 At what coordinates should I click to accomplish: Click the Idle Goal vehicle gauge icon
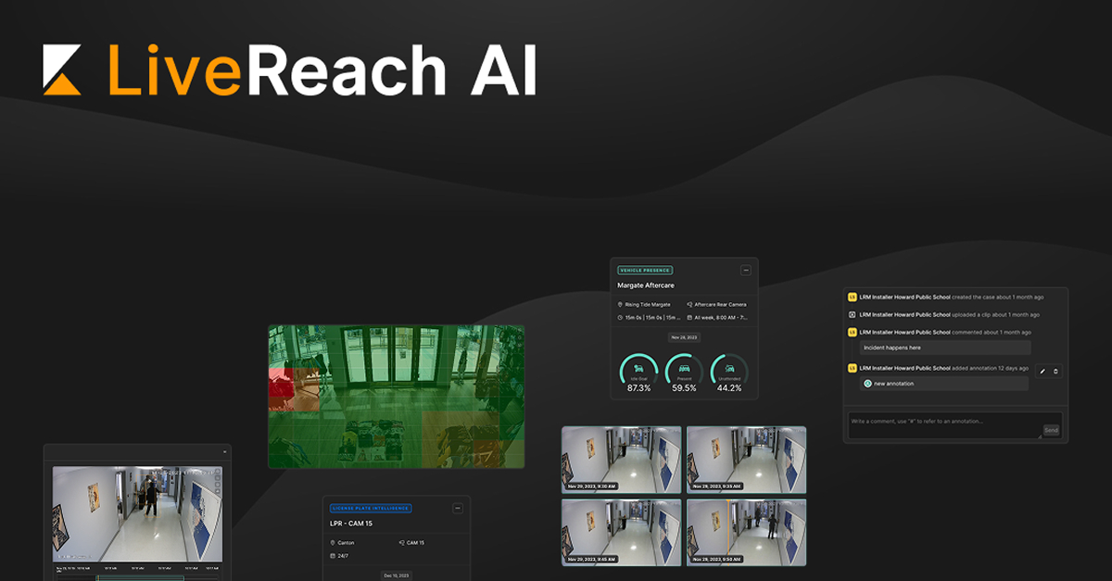pyautogui.click(x=638, y=368)
